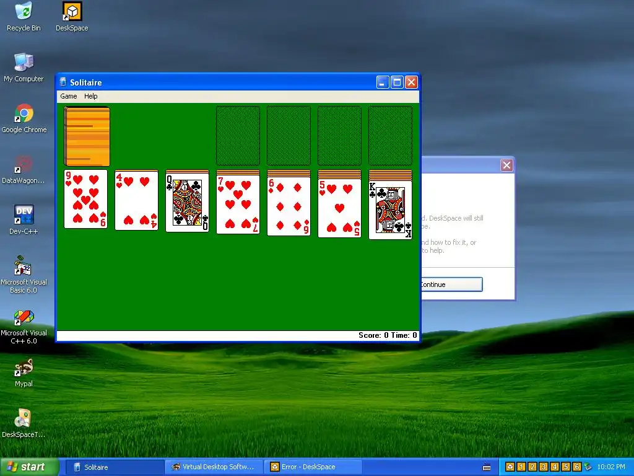Select the 6 of diamonds card
Image resolution: width=634 pixels, height=476 pixels.
click(x=289, y=206)
